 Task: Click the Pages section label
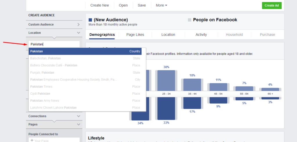(x=33, y=124)
